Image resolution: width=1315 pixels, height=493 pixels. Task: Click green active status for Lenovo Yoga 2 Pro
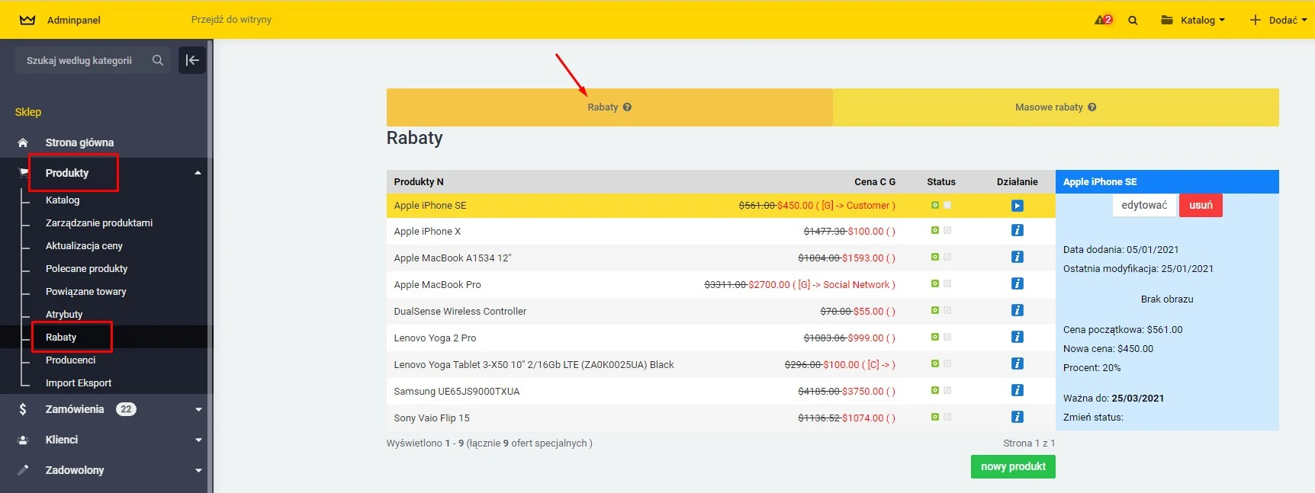[935, 337]
